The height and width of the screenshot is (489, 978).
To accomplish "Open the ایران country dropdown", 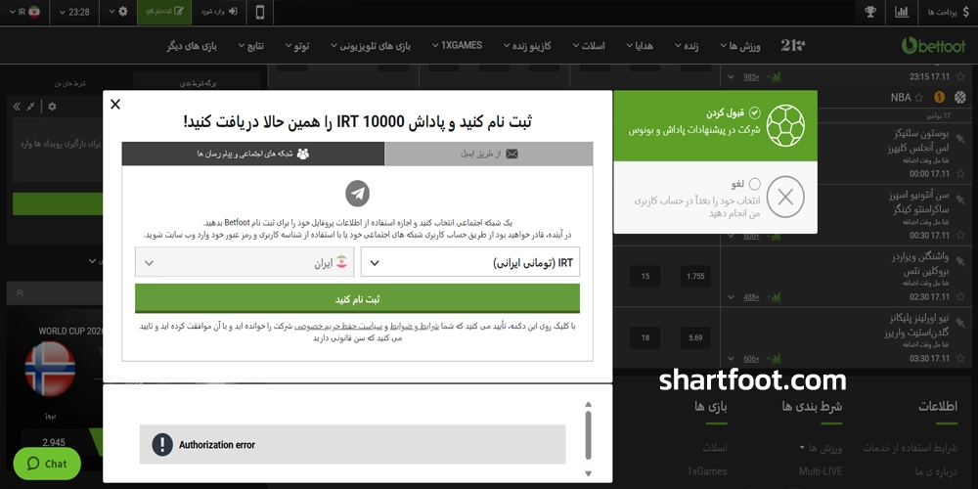I will (x=244, y=262).
